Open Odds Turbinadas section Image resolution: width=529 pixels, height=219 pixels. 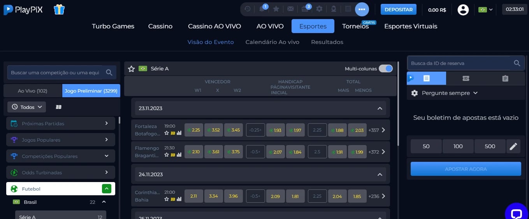tap(61, 172)
